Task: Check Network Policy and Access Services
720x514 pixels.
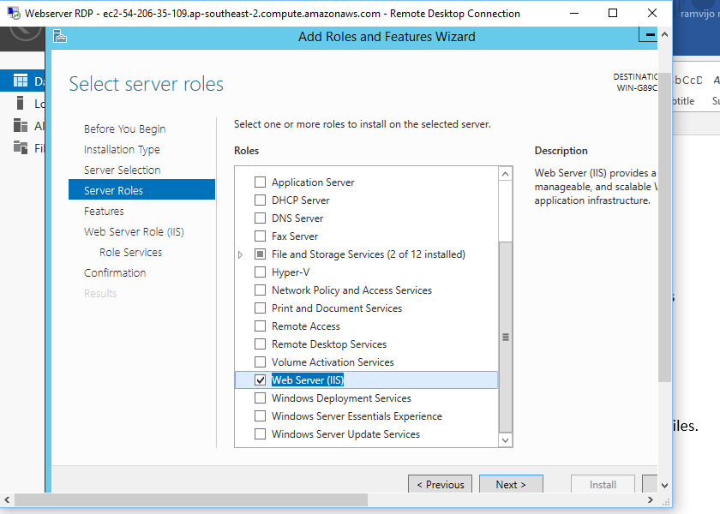Action: pyautogui.click(x=260, y=290)
